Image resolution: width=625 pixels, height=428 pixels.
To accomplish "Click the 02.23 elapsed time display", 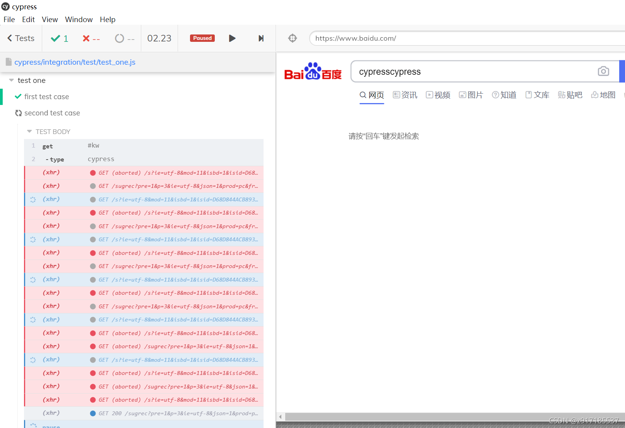I will coord(159,38).
